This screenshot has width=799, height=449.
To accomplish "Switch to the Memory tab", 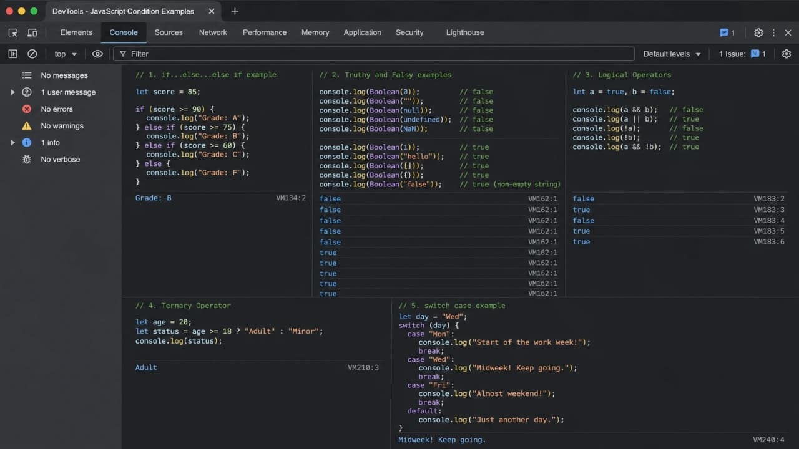I will (315, 32).
